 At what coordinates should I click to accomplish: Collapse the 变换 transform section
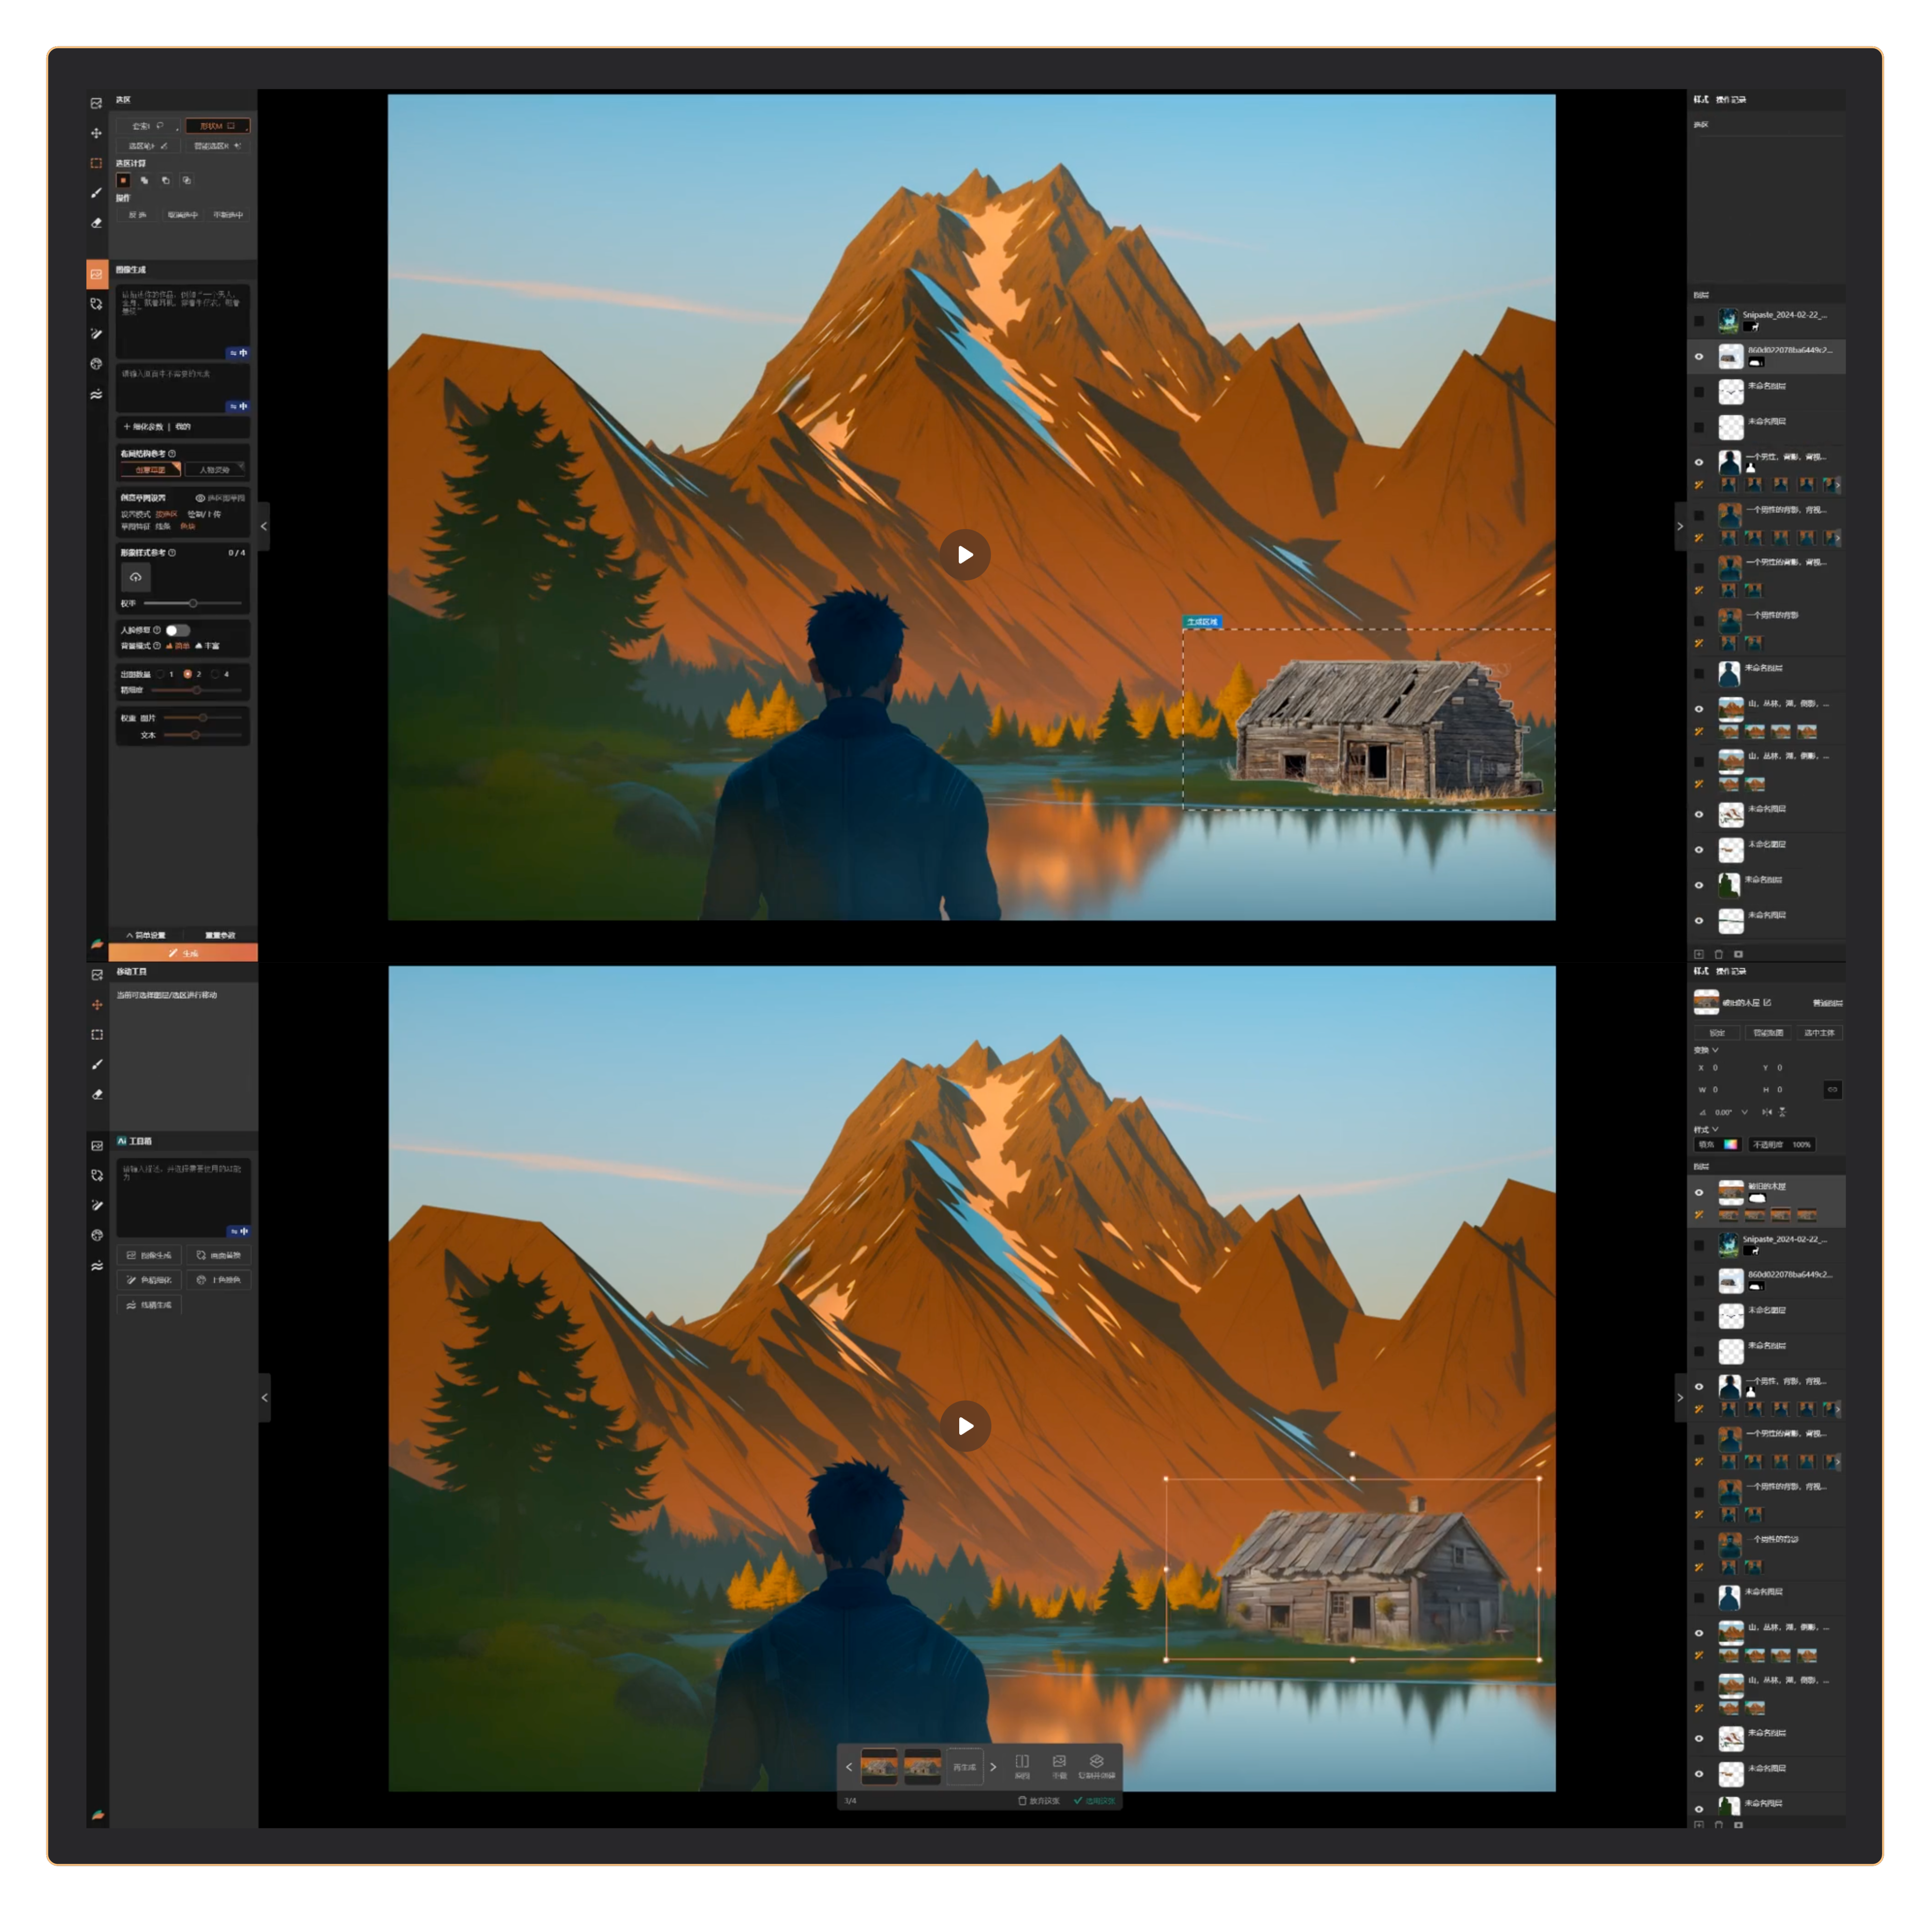1715,1050
